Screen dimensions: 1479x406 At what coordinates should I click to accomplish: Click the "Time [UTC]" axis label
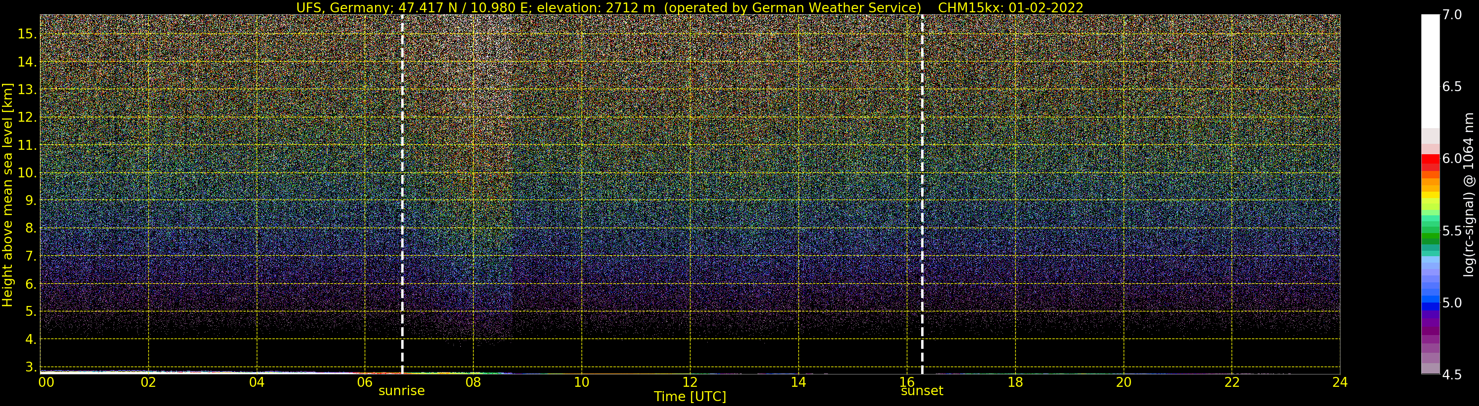coord(689,397)
